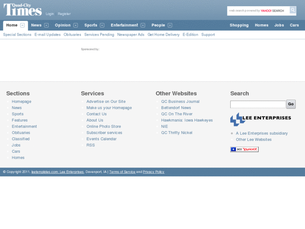Click Obituaries under Sections
The image size is (305, 229).
21,133
